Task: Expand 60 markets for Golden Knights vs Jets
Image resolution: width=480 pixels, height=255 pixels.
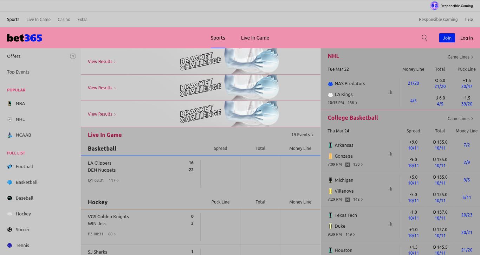Action: coord(112,234)
